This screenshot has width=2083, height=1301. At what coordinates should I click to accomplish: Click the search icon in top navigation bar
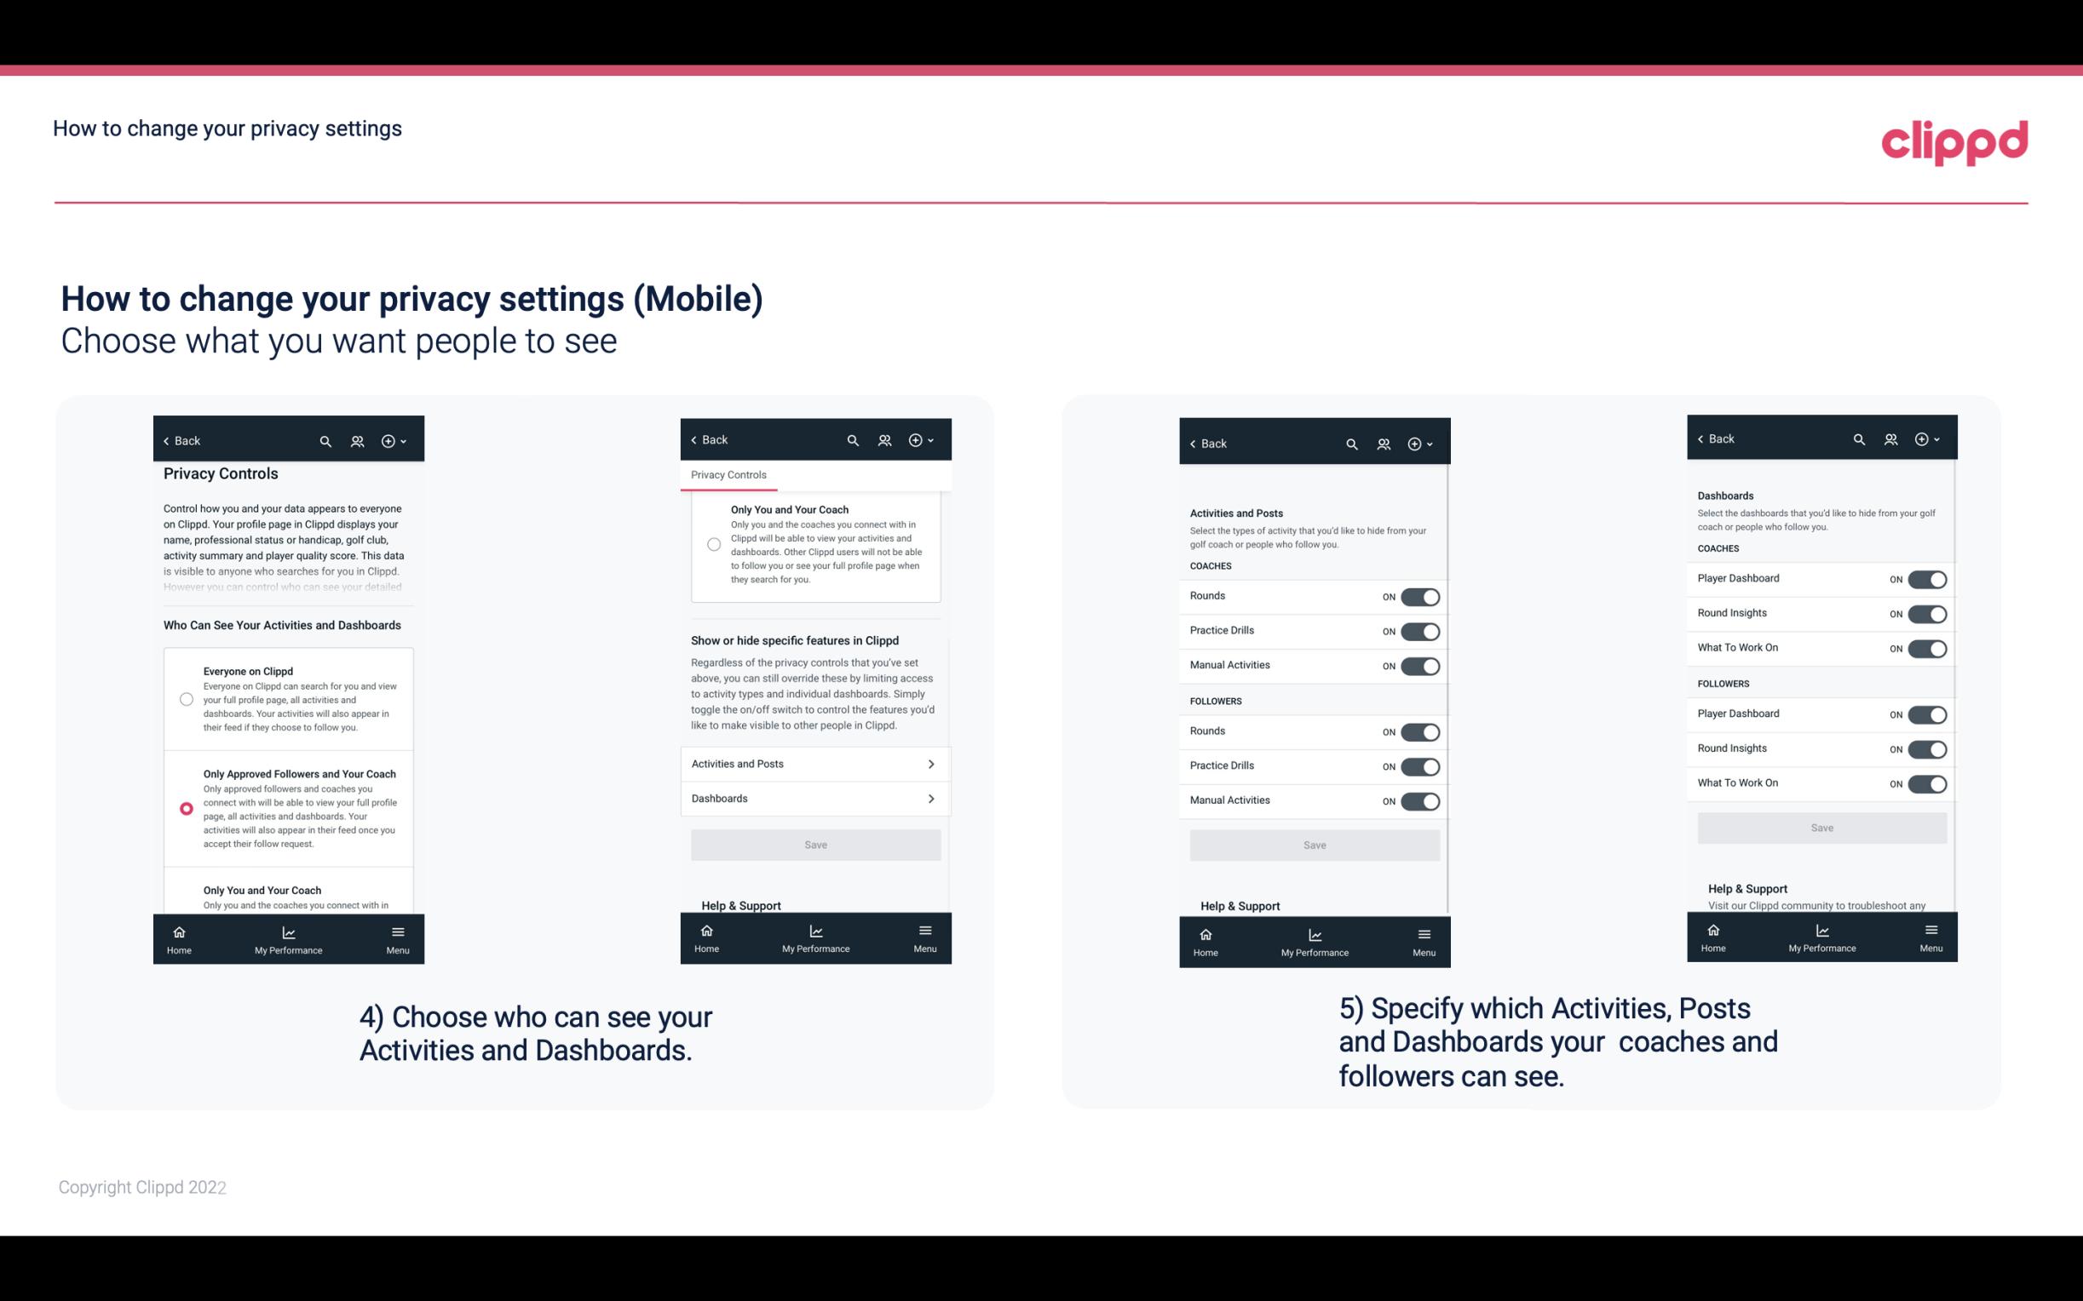pyautogui.click(x=325, y=441)
